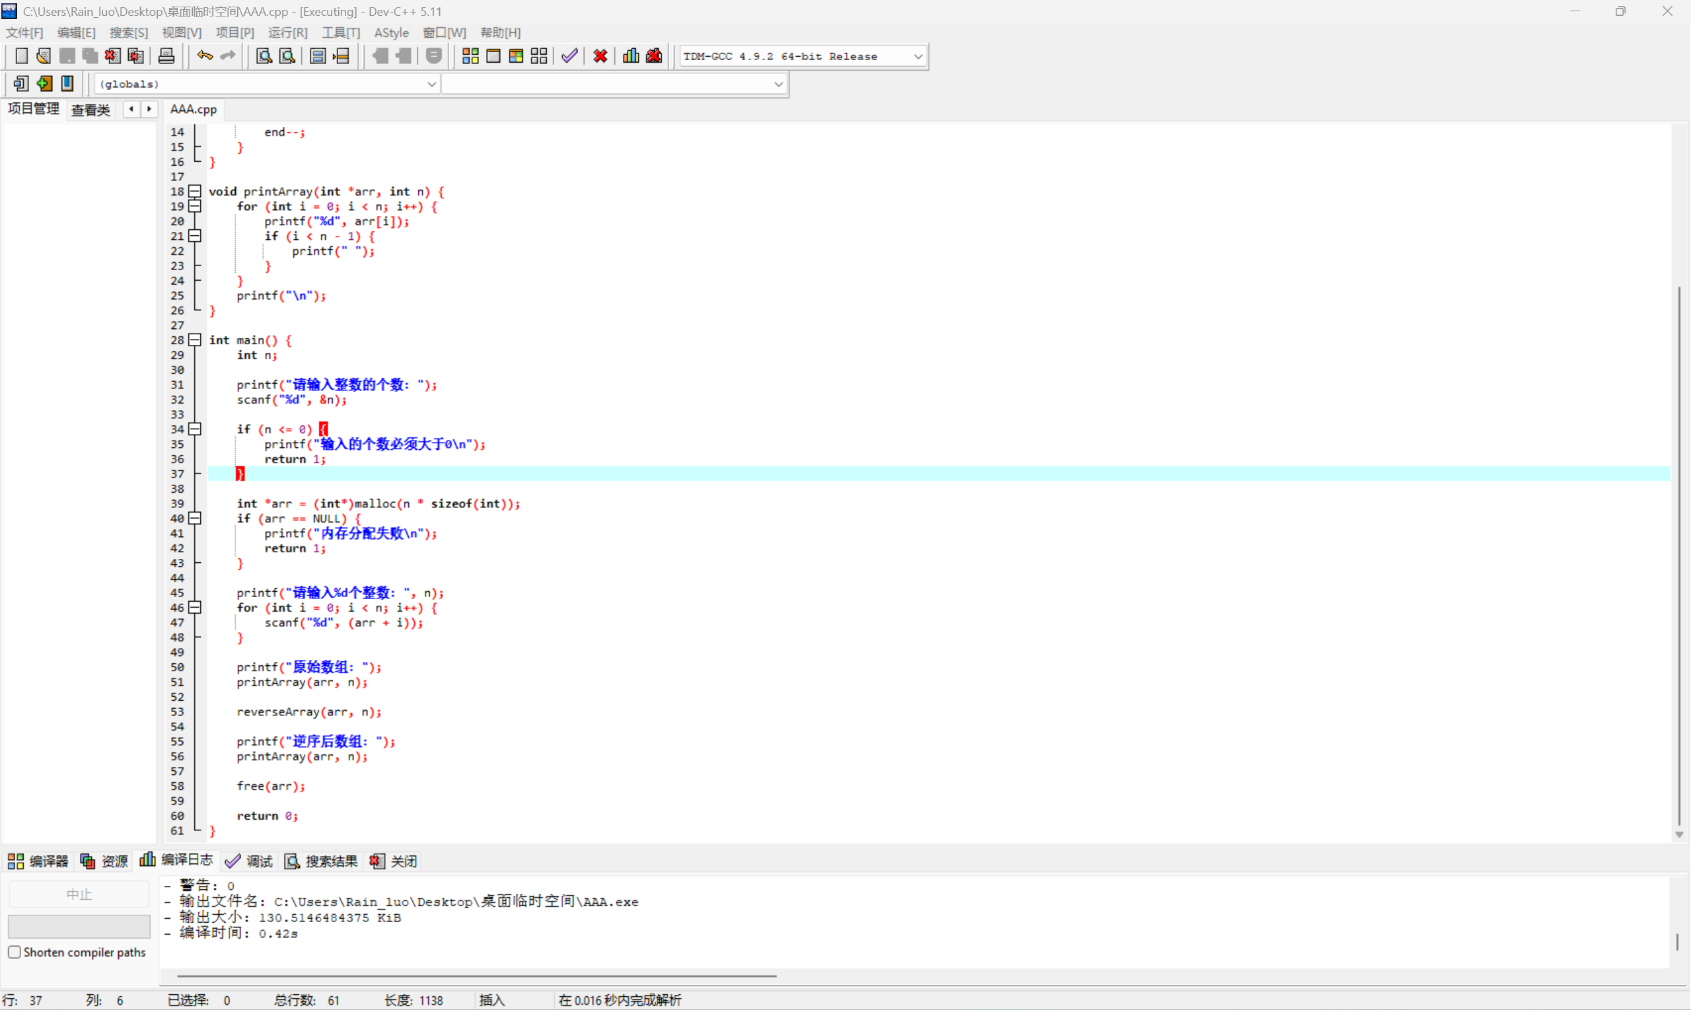Collapse the if (arr == NULL) fold marker
This screenshot has width=1691, height=1010.
[x=196, y=518]
